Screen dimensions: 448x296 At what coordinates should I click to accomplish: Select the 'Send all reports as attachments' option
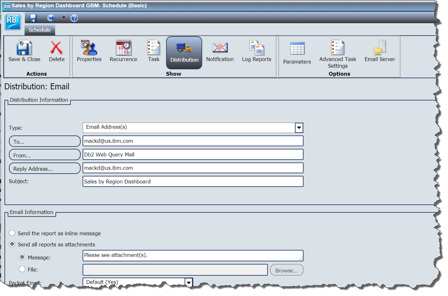click(x=12, y=244)
